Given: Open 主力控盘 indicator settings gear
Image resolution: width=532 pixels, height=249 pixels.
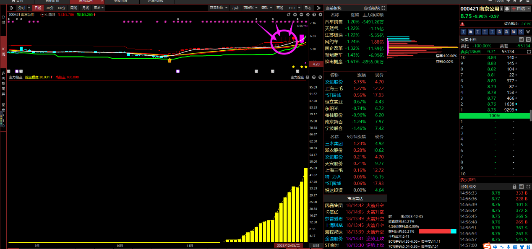Looking at the screenshot, I should (307, 78).
